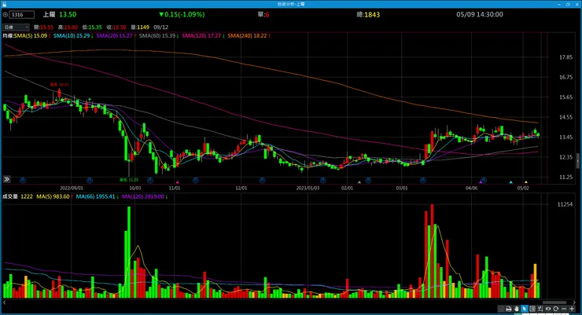This screenshot has height=315, width=582.
Task: Close the technical analysis window
Action: pyautogui.click(x=576, y=4)
